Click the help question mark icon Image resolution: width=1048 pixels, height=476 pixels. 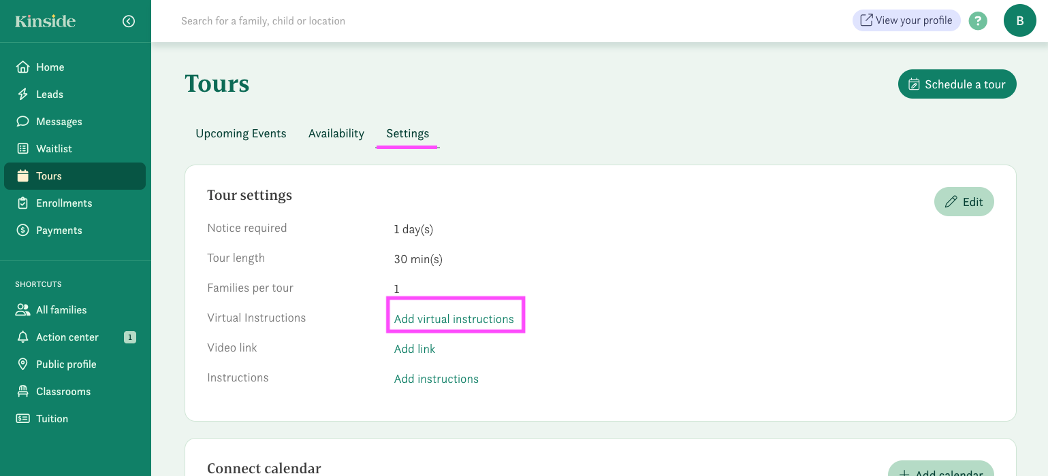coord(978,20)
